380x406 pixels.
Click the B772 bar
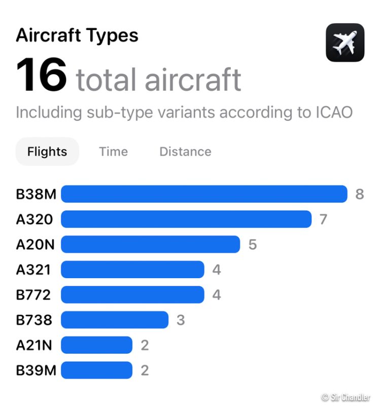click(x=132, y=295)
